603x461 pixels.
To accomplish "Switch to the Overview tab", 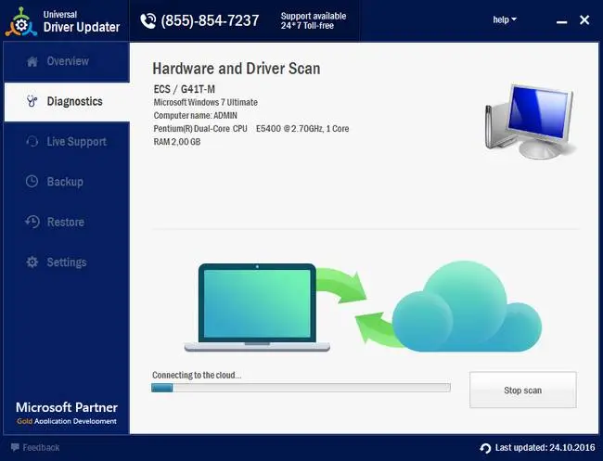I will pos(67,61).
